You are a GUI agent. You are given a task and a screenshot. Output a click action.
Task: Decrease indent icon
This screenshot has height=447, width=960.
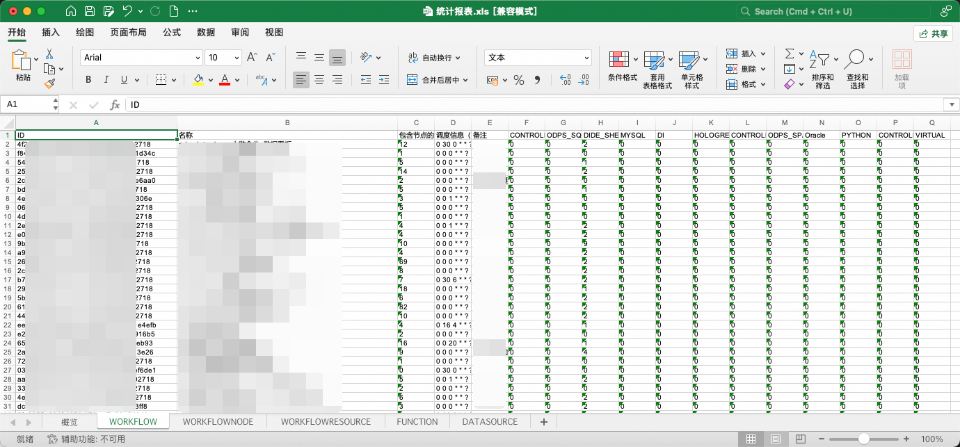click(x=366, y=80)
